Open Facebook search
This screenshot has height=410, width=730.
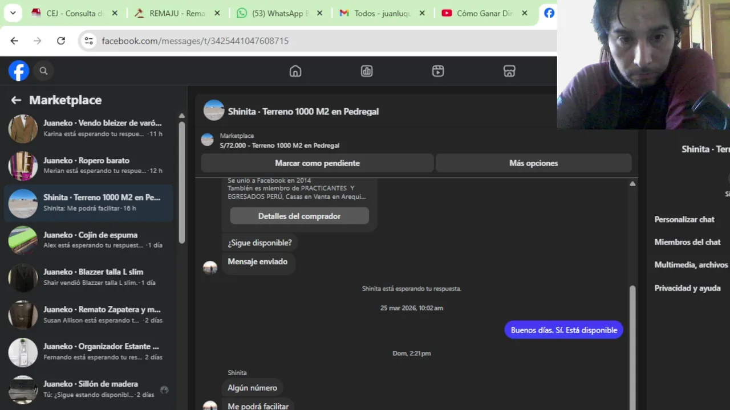pyautogui.click(x=43, y=71)
